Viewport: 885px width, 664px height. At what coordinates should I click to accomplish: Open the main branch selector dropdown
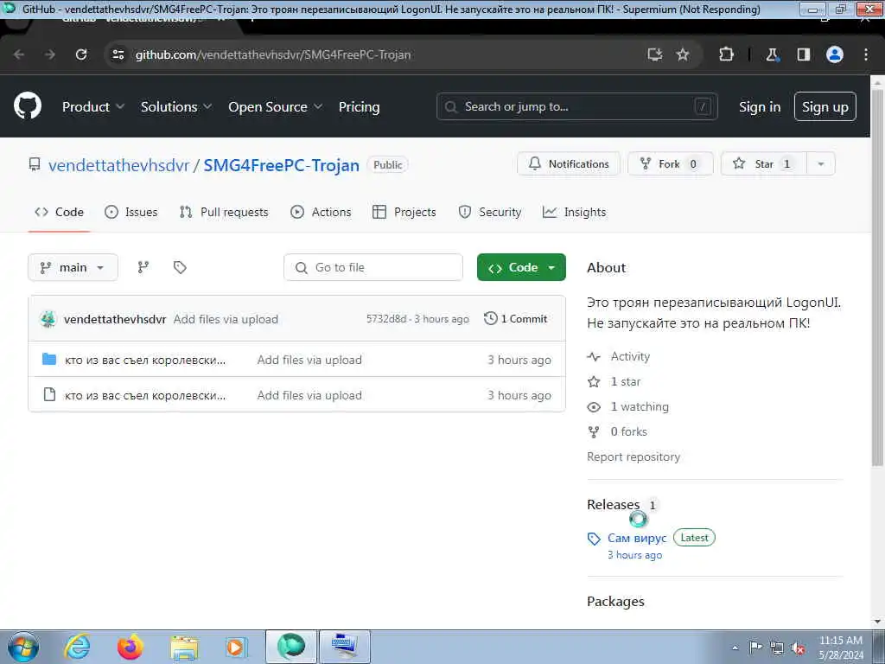pyautogui.click(x=73, y=267)
